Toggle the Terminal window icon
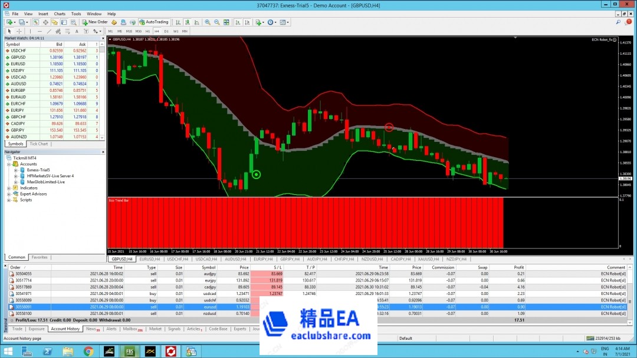This screenshot has width=637, height=358. click(x=64, y=22)
